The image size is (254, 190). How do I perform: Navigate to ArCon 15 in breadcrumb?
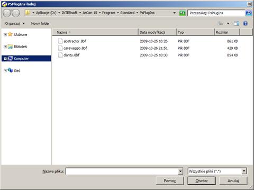(90, 13)
